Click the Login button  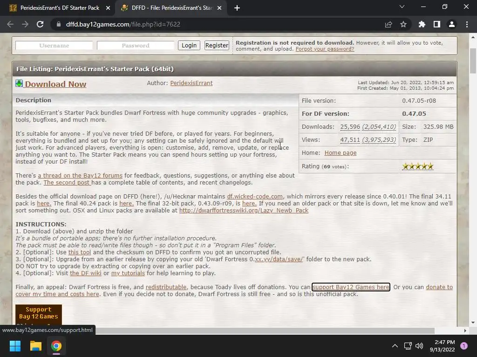tap(189, 45)
